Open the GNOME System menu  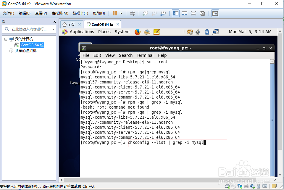(122, 32)
